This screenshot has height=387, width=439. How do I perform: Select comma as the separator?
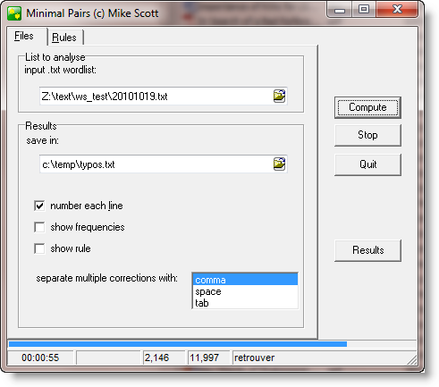tap(245, 280)
